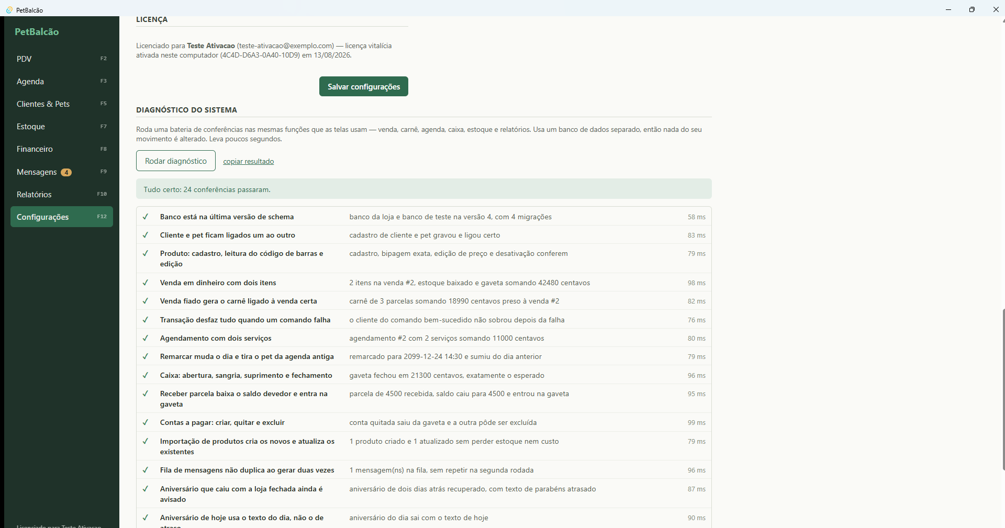This screenshot has width=1005, height=528.
Task: Click the vertical scrollbar thumb on right
Action: point(1003,389)
